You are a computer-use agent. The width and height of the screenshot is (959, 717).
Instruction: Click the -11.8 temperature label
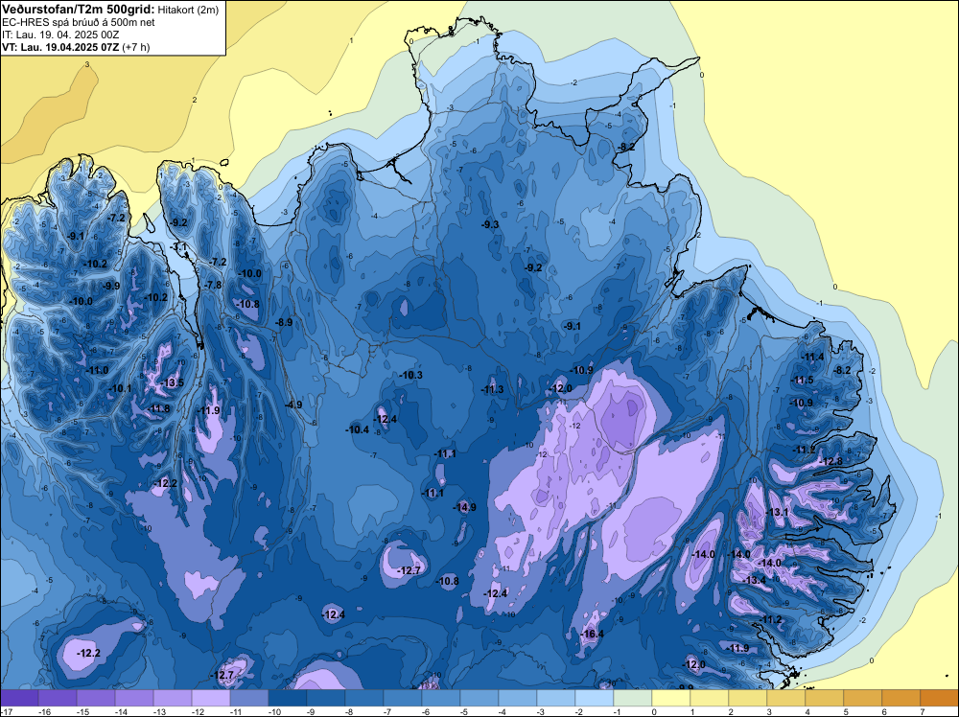coord(158,409)
